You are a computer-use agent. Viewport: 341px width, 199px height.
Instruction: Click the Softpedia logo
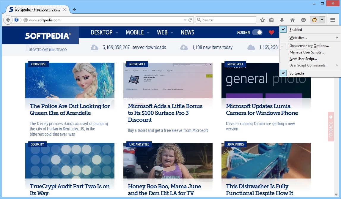pyautogui.click(x=48, y=36)
